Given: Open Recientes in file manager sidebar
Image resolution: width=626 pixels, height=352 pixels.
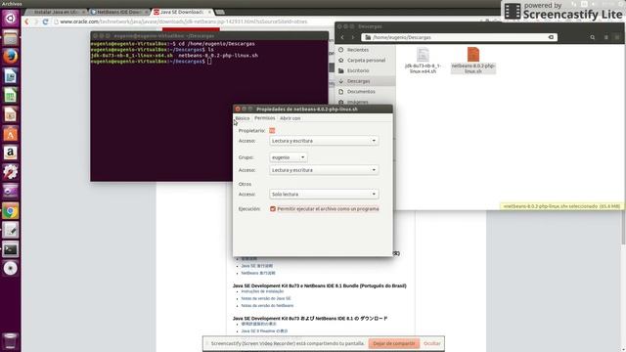Looking at the screenshot, I should pyautogui.click(x=358, y=50).
